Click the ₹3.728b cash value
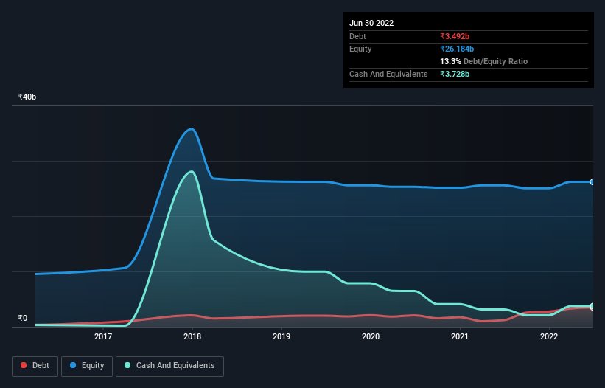 point(455,74)
